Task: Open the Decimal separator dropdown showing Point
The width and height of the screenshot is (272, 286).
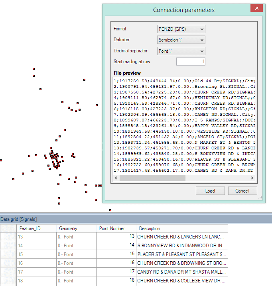Action: click(x=181, y=51)
